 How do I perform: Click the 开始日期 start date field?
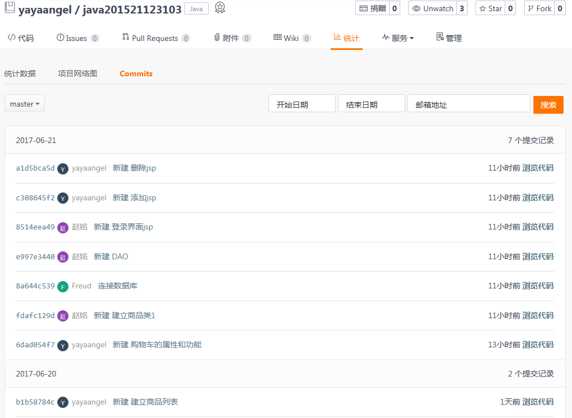click(301, 104)
